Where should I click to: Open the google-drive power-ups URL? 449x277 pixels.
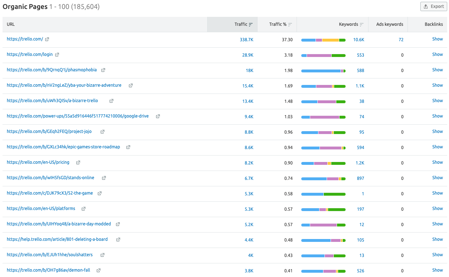tap(78, 116)
